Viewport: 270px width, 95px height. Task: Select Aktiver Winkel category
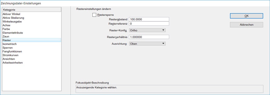[32, 14]
